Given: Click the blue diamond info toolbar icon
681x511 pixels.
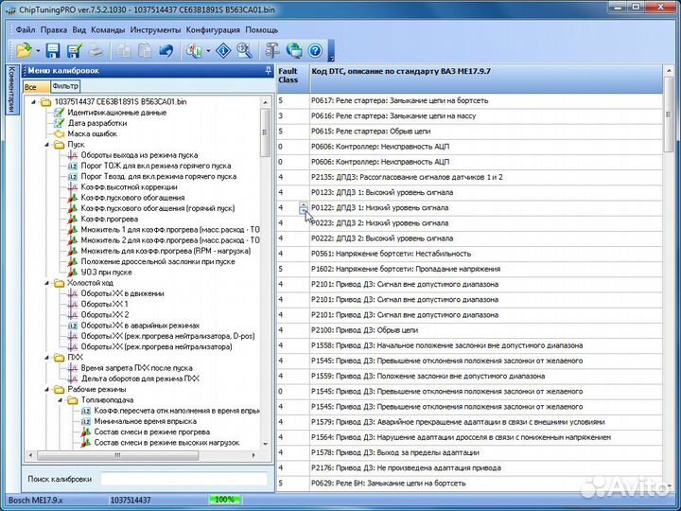Looking at the screenshot, I should [223, 50].
